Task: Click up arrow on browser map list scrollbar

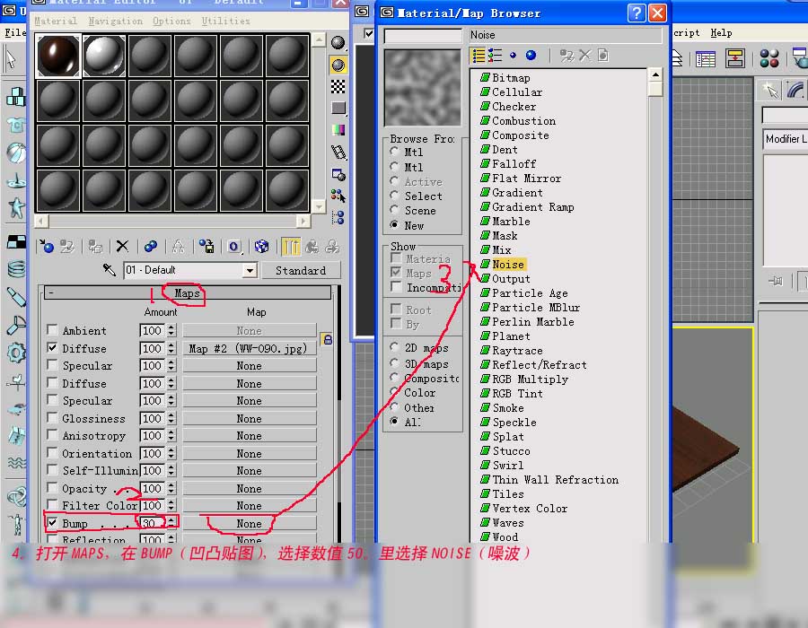Action: pos(655,75)
